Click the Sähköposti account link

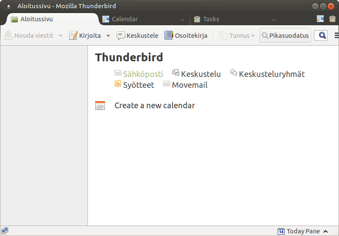pos(143,74)
